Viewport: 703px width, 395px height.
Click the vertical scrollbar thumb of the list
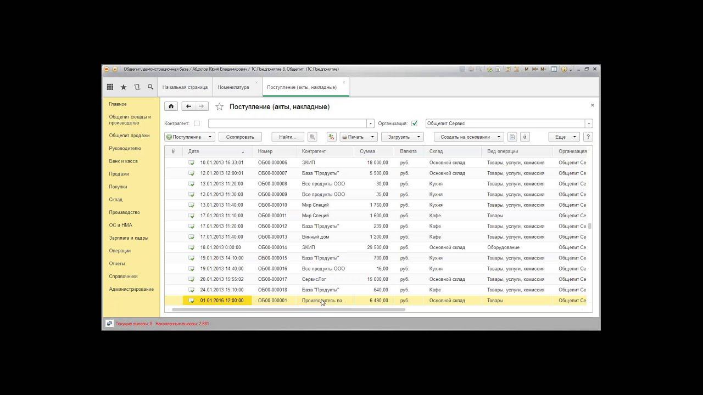pyautogui.click(x=590, y=226)
